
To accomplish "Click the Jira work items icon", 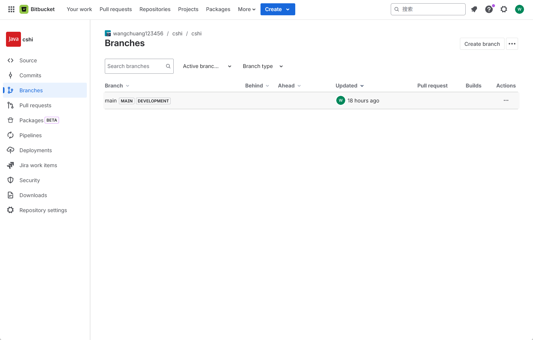I will pyautogui.click(x=10, y=165).
